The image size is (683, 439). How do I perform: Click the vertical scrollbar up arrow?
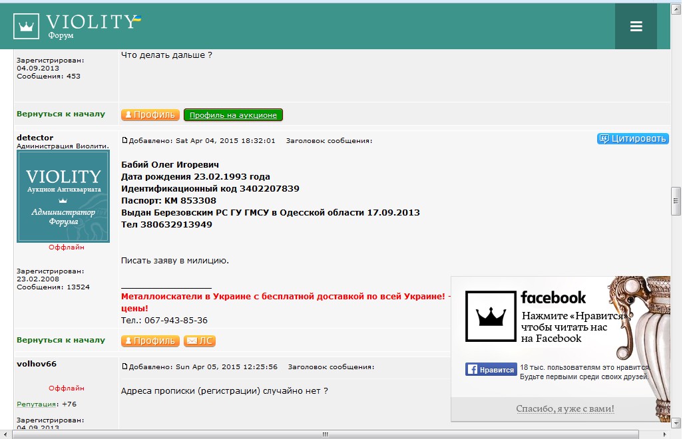[x=676, y=9]
